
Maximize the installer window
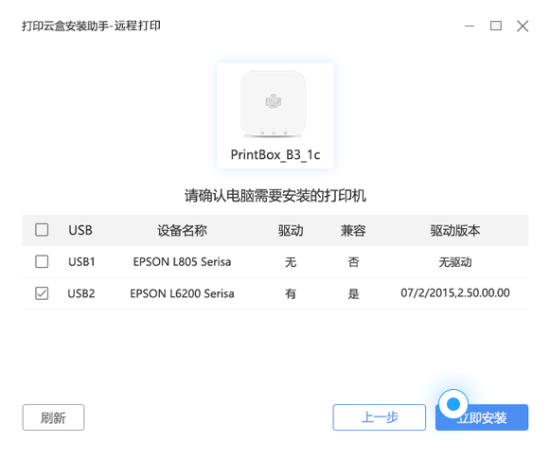coord(496,26)
